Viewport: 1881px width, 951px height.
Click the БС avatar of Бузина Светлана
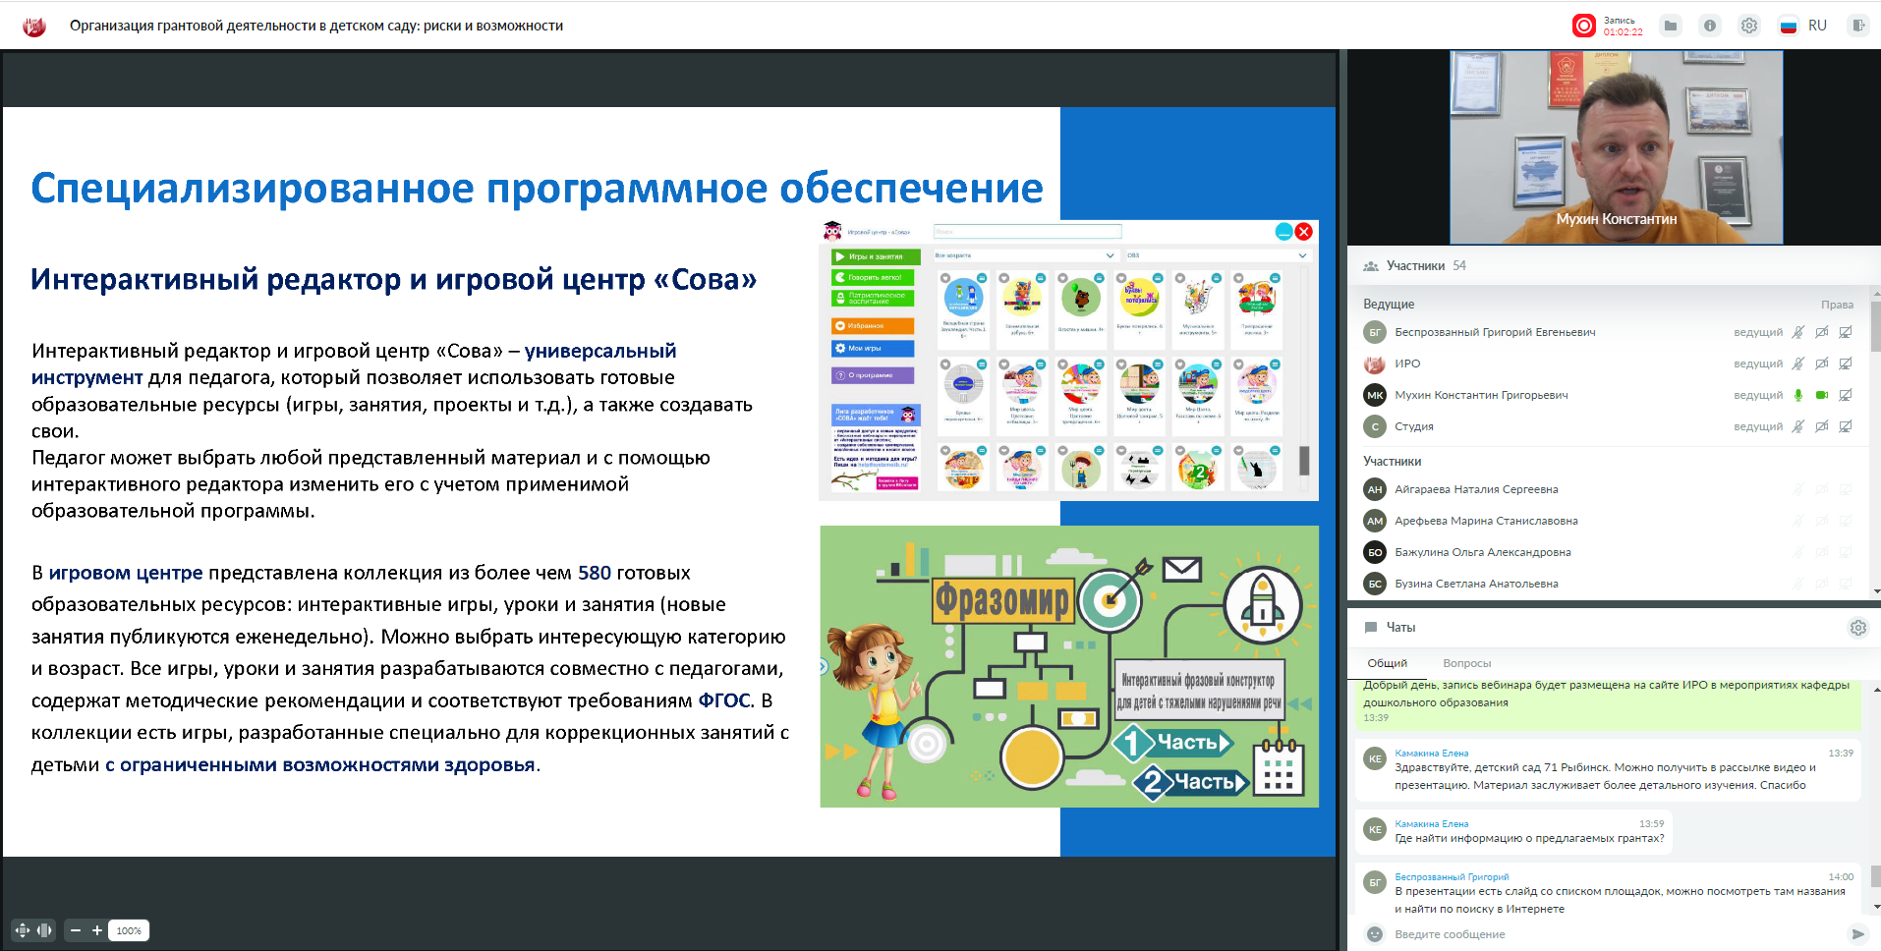(x=1375, y=584)
